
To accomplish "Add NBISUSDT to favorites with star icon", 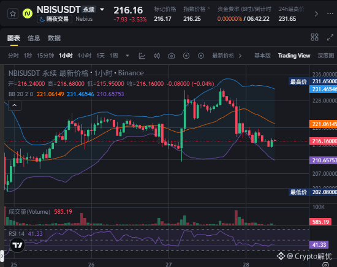I will point(13,14).
